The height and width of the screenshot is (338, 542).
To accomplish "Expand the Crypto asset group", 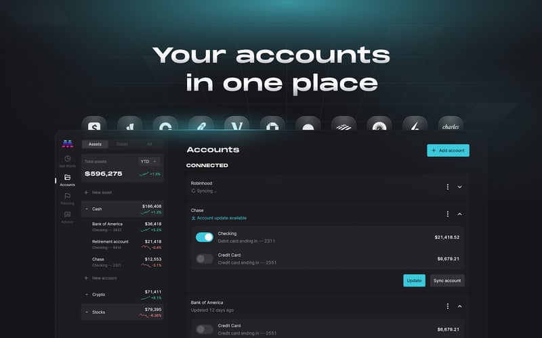I will [x=87, y=295].
